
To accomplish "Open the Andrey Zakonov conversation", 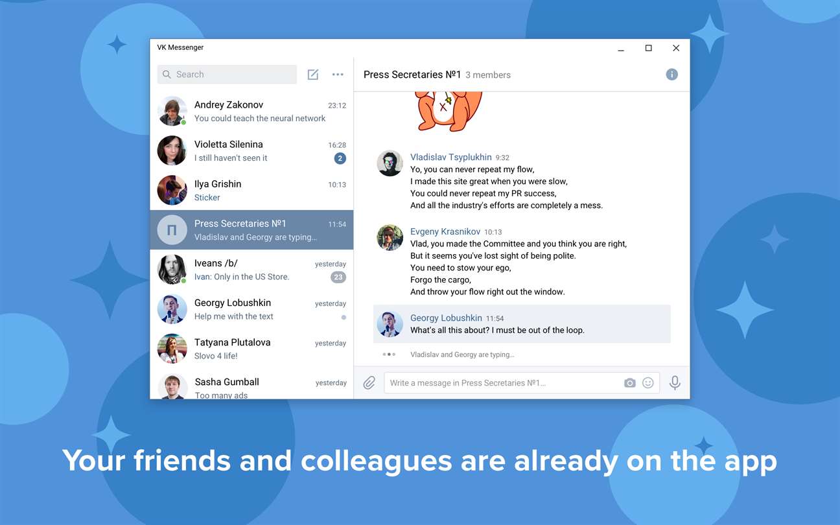I will 251,111.
